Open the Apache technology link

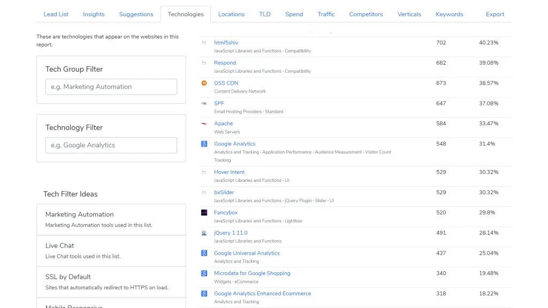pos(223,124)
